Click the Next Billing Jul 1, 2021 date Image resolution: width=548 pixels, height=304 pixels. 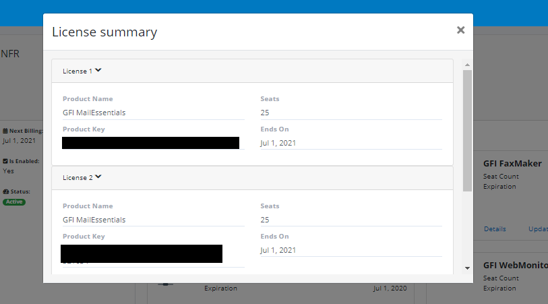[x=20, y=140]
